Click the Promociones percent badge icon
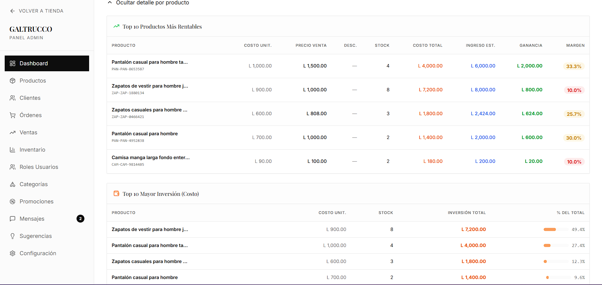 click(x=13, y=202)
